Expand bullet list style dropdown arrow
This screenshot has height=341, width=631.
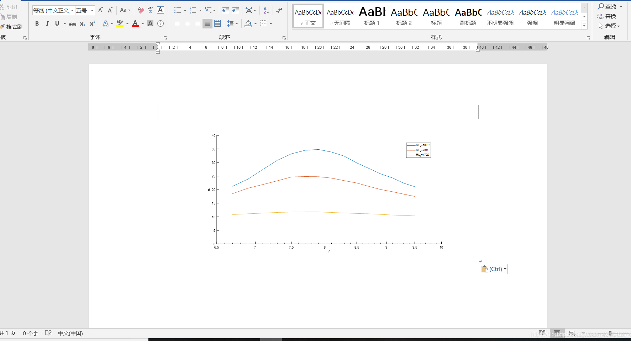(185, 10)
